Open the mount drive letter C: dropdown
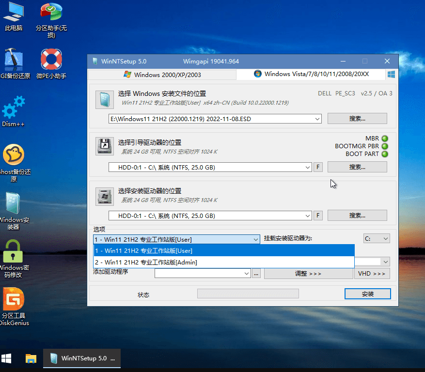This screenshot has height=372, width=425. (x=377, y=239)
